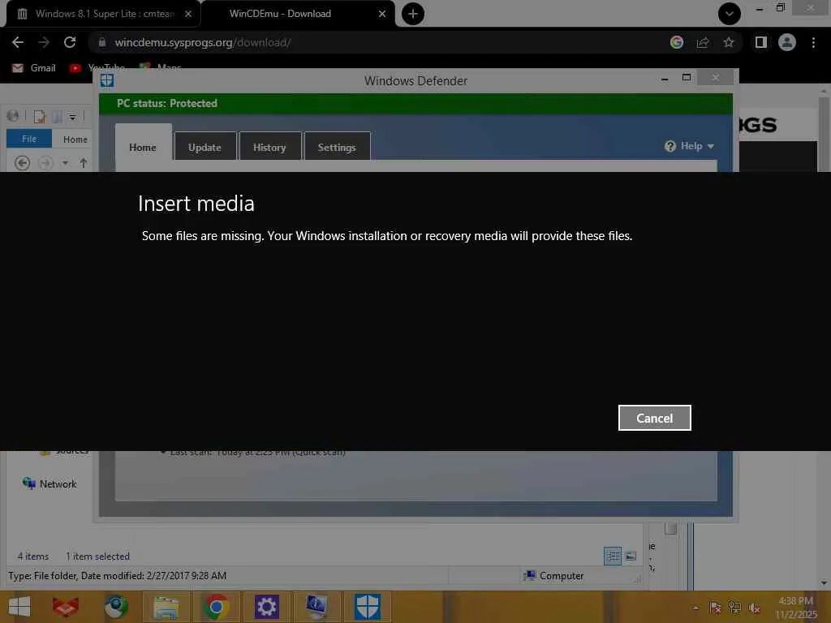Close the WinCDEmu - Download tab
Image resolution: width=831 pixels, height=623 pixels.
click(382, 14)
